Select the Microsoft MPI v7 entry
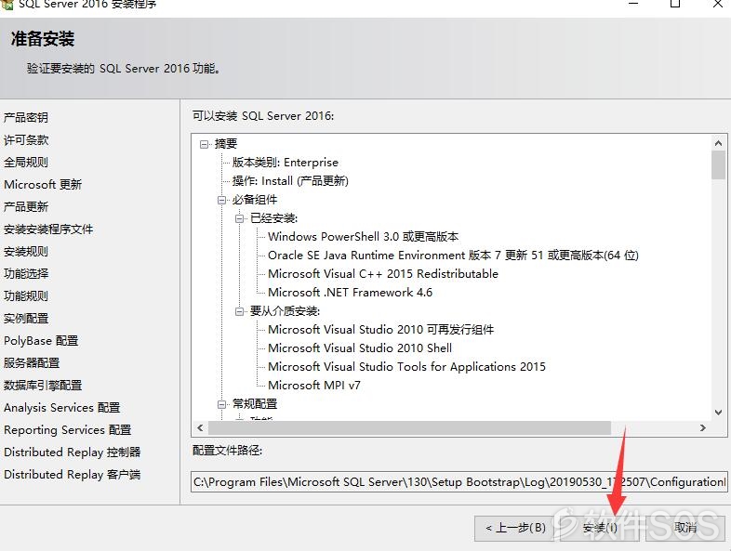Viewport: 731px width, 551px height. coord(314,386)
